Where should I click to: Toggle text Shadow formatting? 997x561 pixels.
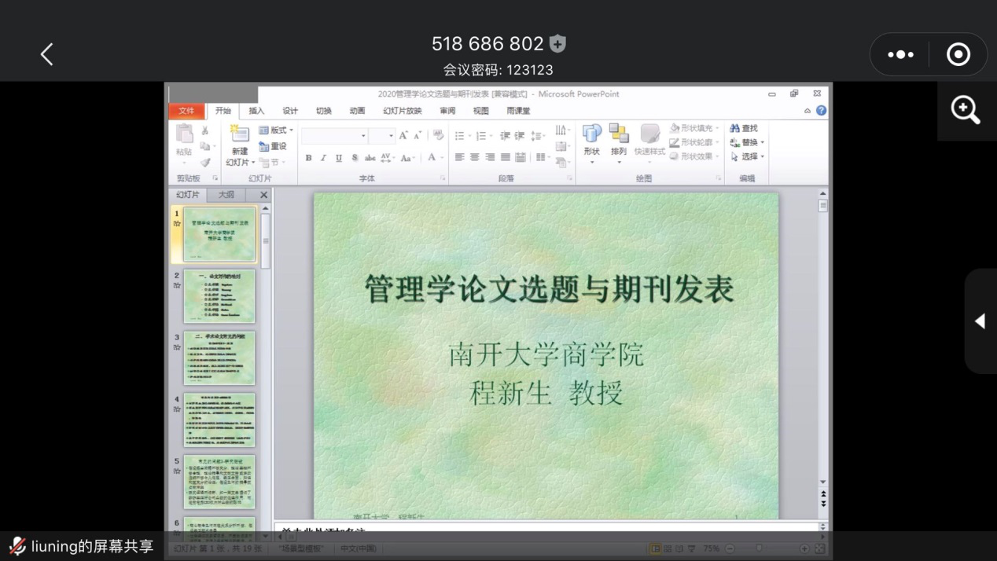pyautogui.click(x=354, y=158)
